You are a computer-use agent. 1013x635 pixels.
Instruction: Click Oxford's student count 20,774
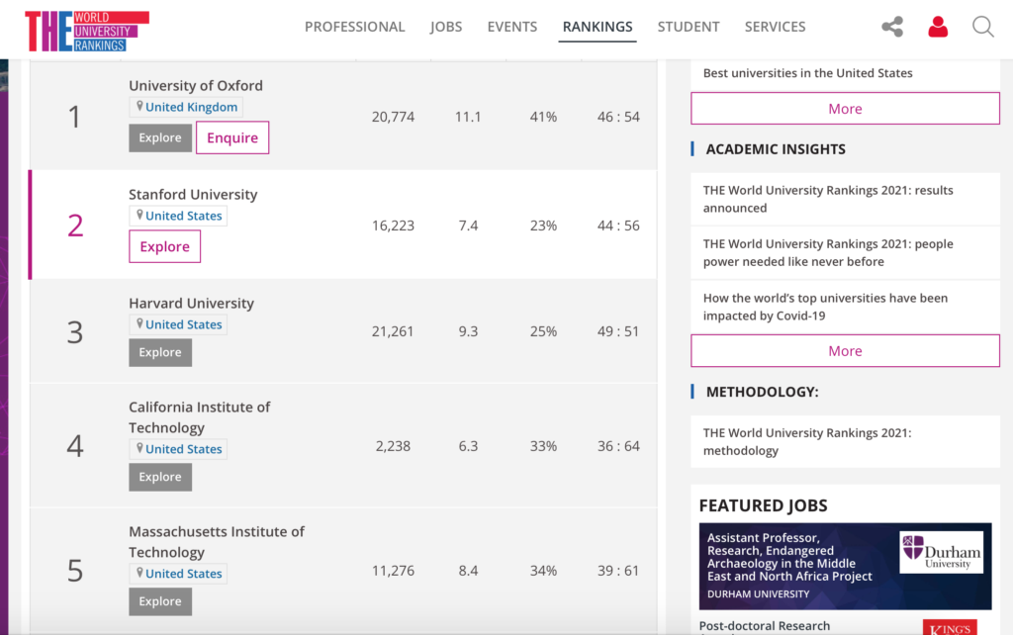coord(393,117)
